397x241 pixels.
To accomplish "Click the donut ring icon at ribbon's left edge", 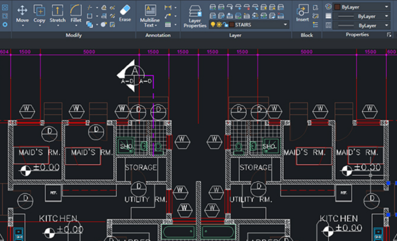I will click(x=5, y=25).
